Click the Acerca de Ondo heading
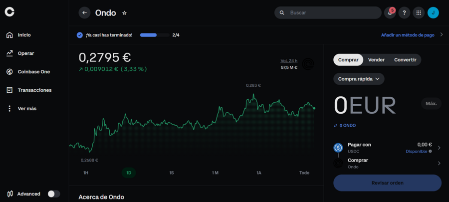The width and height of the screenshot is (449, 202). [x=101, y=197]
